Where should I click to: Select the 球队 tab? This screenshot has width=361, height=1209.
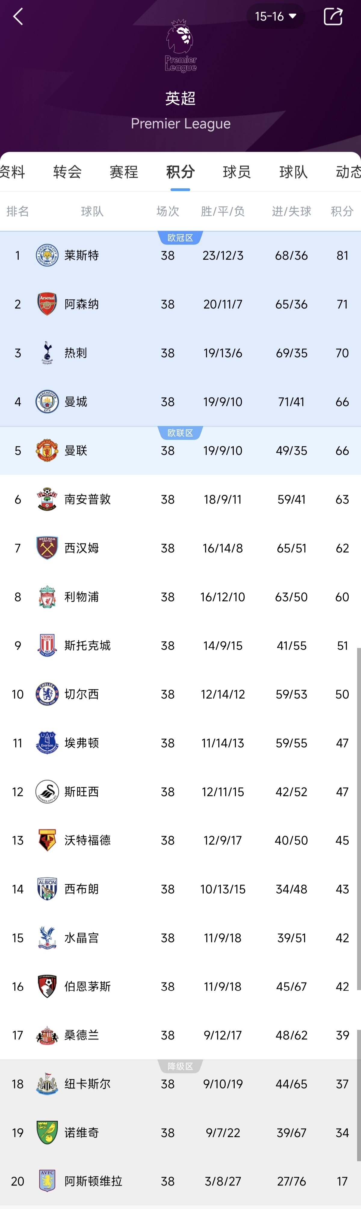(294, 172)
